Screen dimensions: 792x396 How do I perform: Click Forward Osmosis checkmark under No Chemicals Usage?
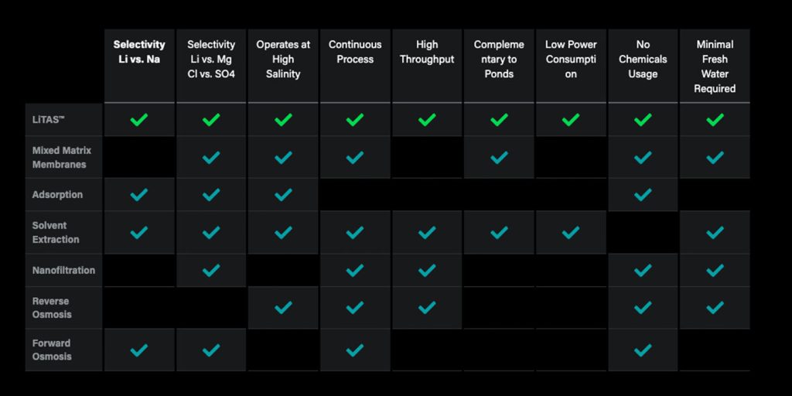click(643, 350)
